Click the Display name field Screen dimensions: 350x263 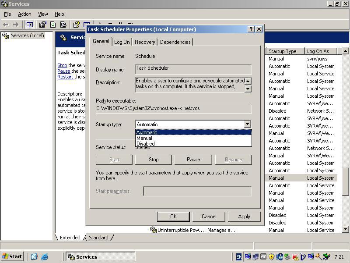(193, 69)
